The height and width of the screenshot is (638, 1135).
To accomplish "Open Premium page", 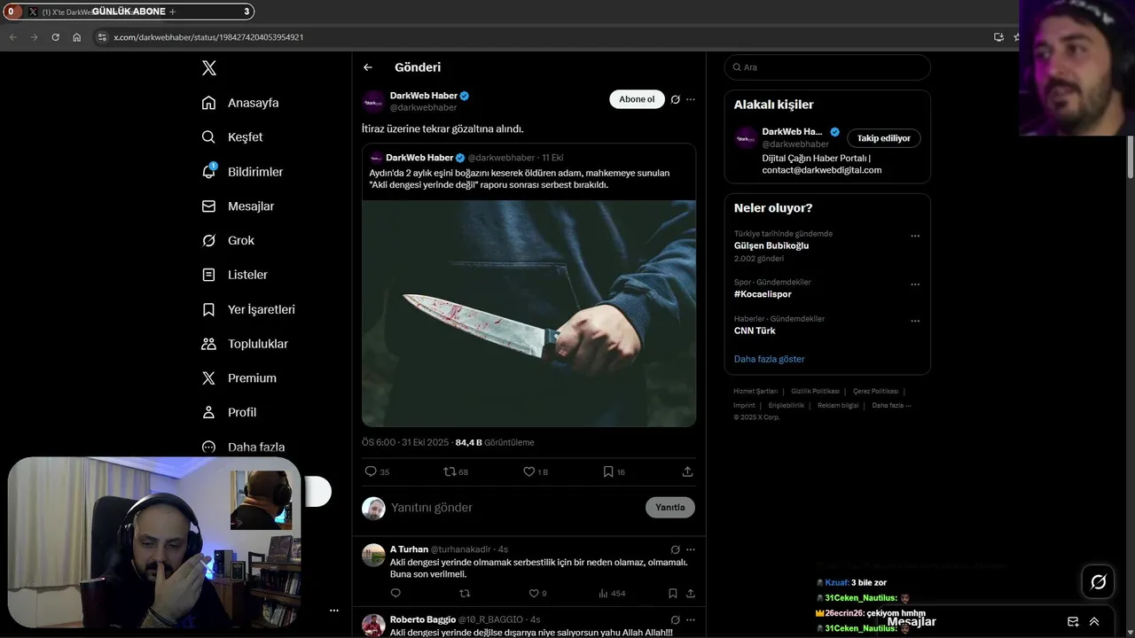I will coord(239,378).
